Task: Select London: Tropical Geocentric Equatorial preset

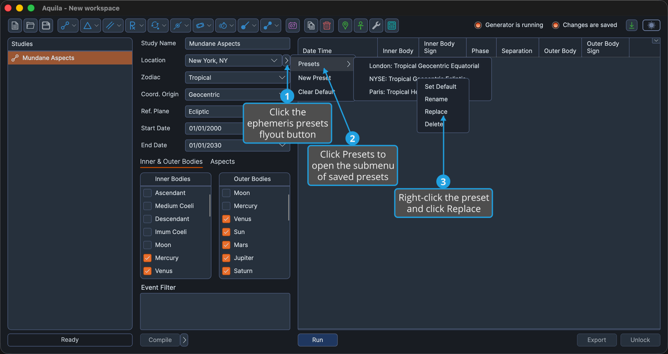Action: click(x=423, y=66)
